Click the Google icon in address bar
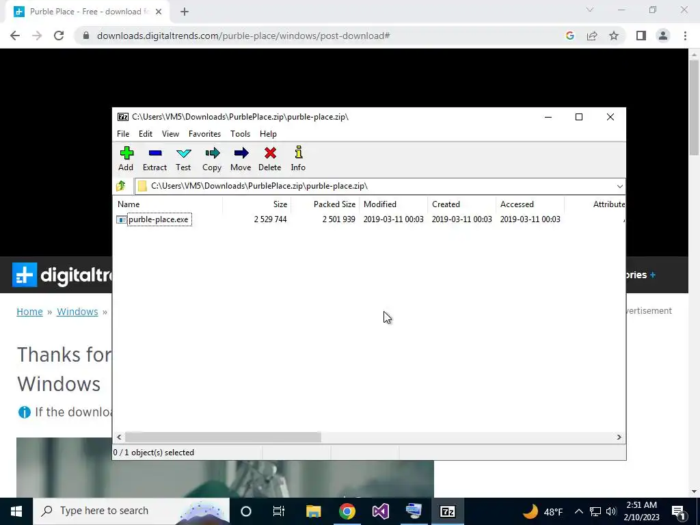This screenshot has width=700, height=525. (569, 36)
